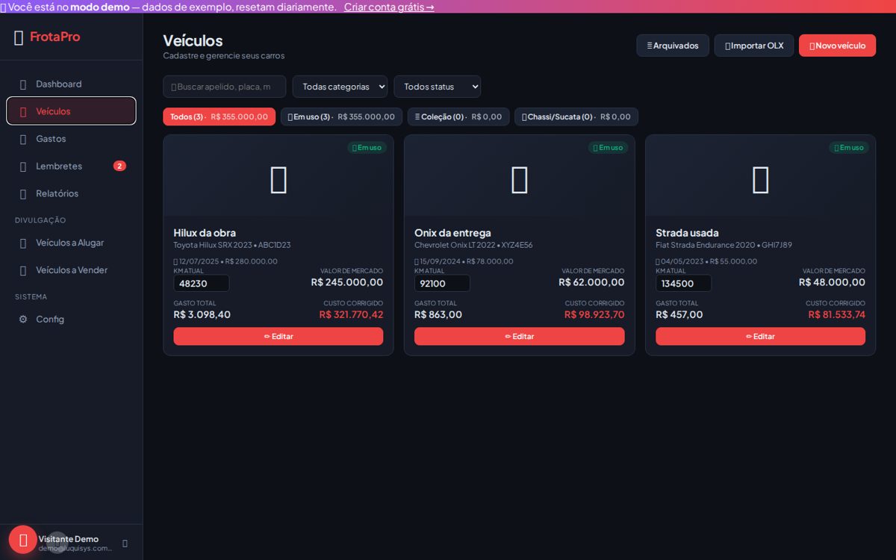The height and width of the screenshot is (560, 896).
Task: Open the Todas categorias dropdown
Action: [x=340, y=87]
